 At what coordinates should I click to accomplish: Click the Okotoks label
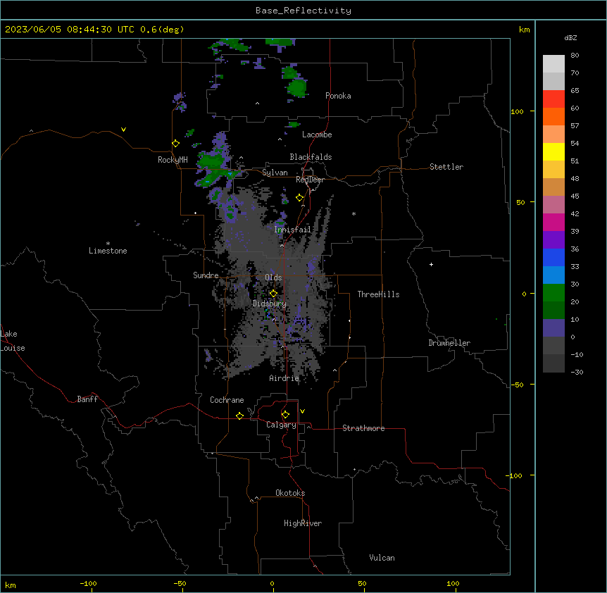tap(290, 493)
